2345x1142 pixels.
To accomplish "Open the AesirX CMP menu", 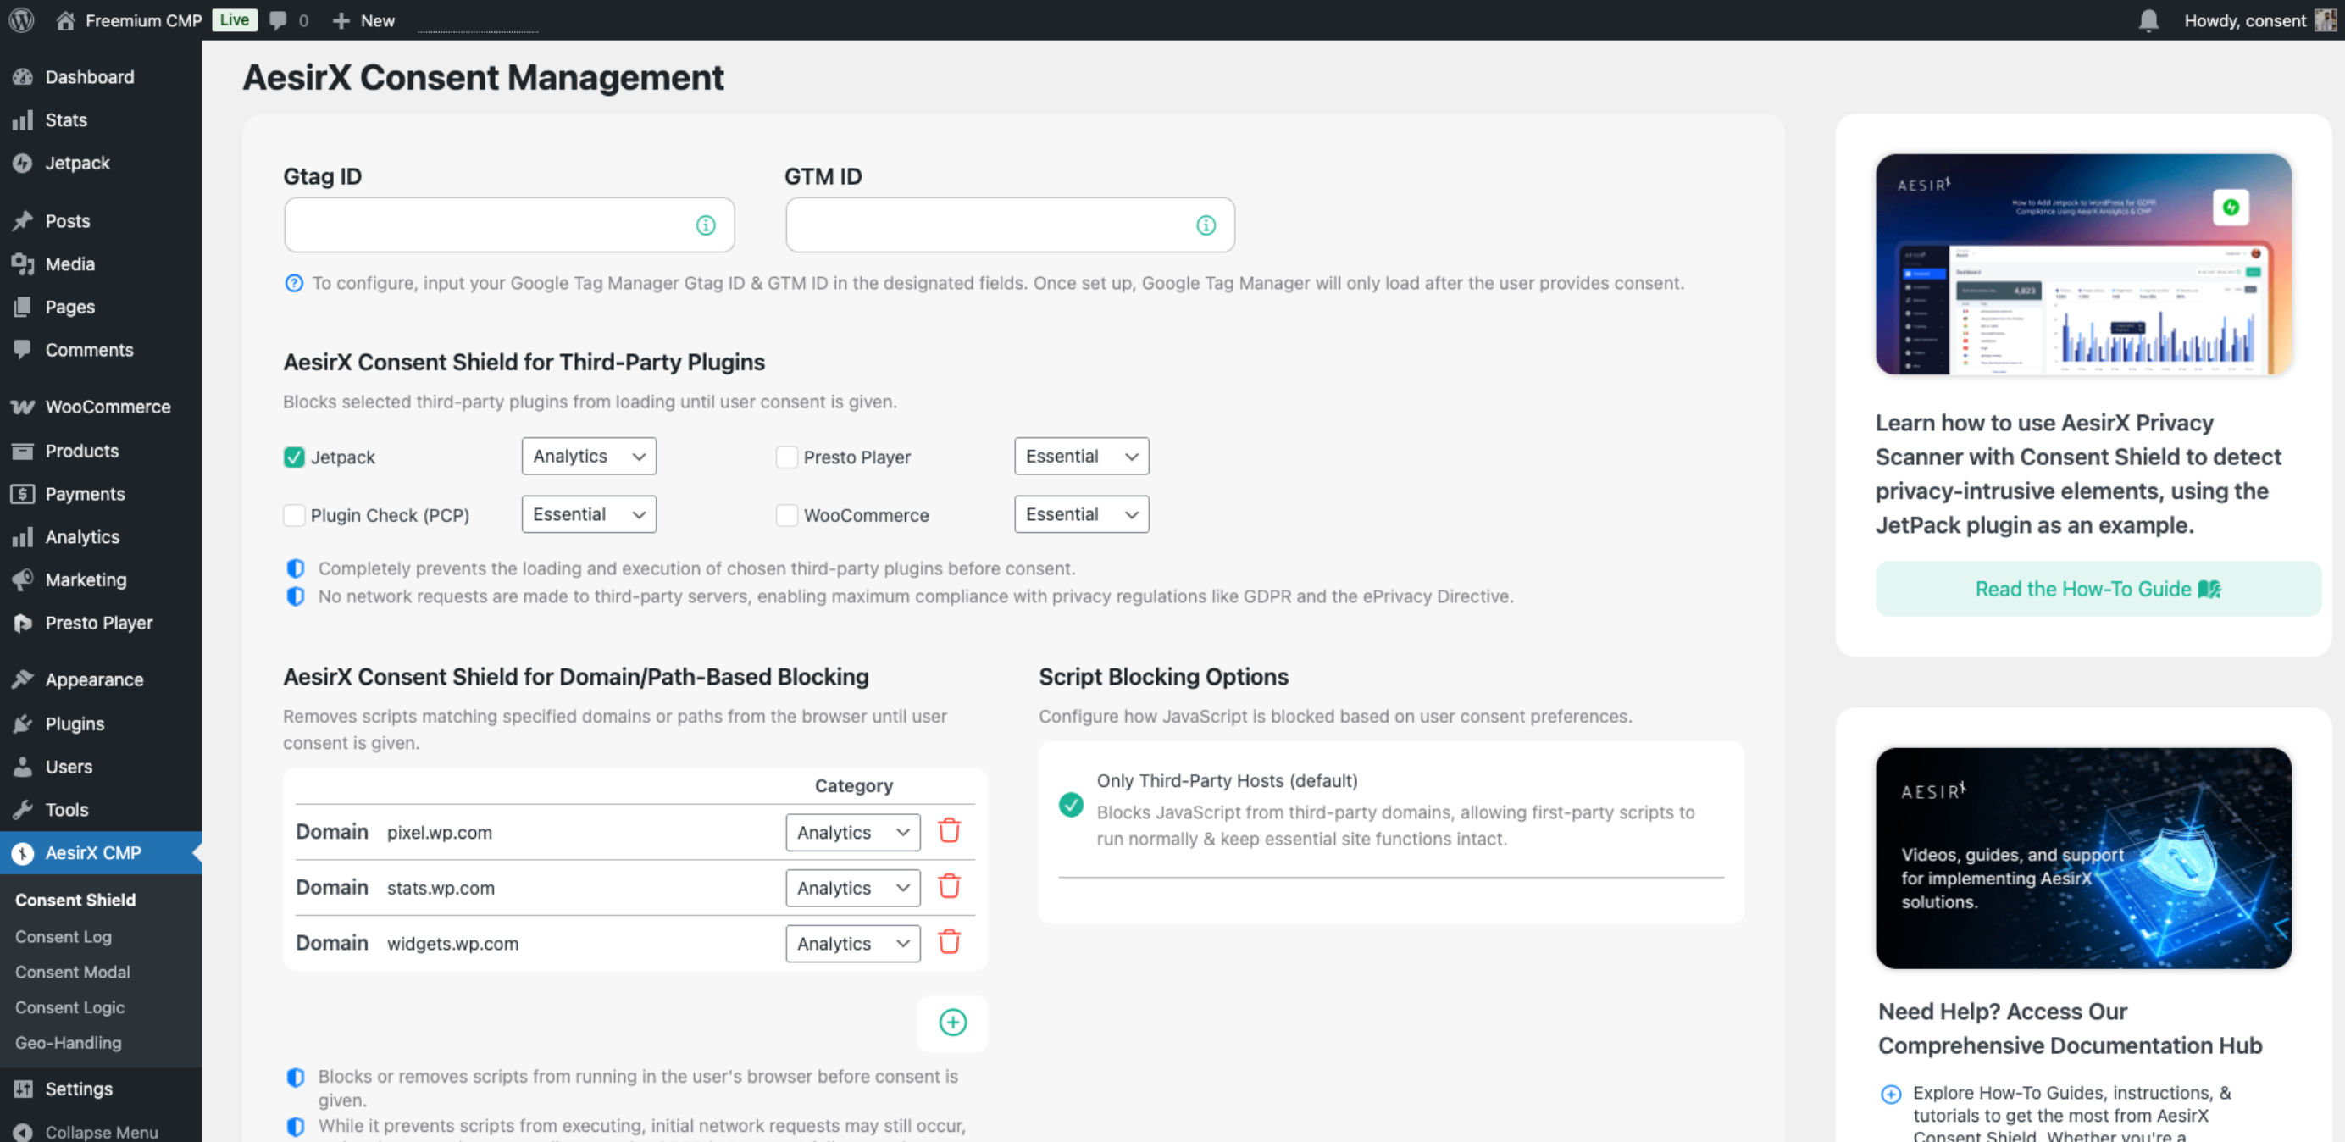I will tap(94, 852).
